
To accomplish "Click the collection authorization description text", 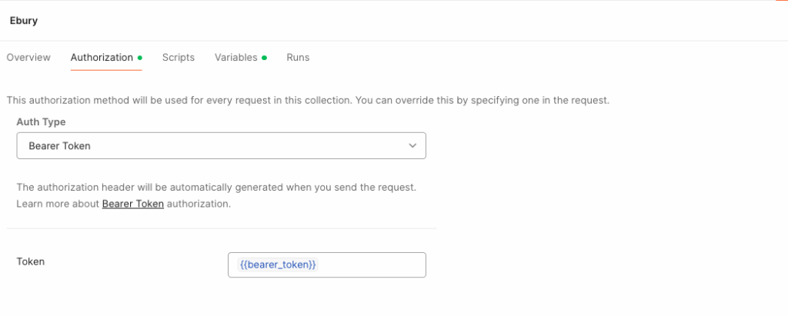I will click(x=308, y=100).
